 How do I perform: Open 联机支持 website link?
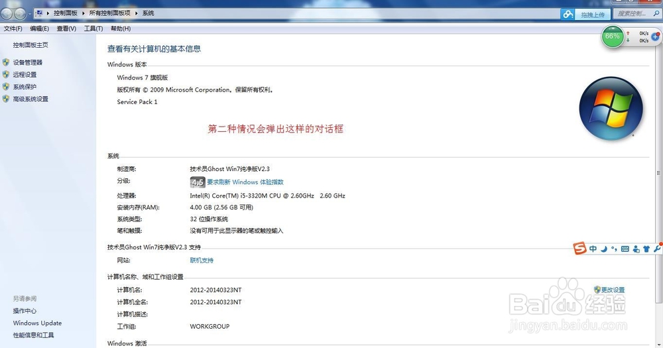click(202, 261)
